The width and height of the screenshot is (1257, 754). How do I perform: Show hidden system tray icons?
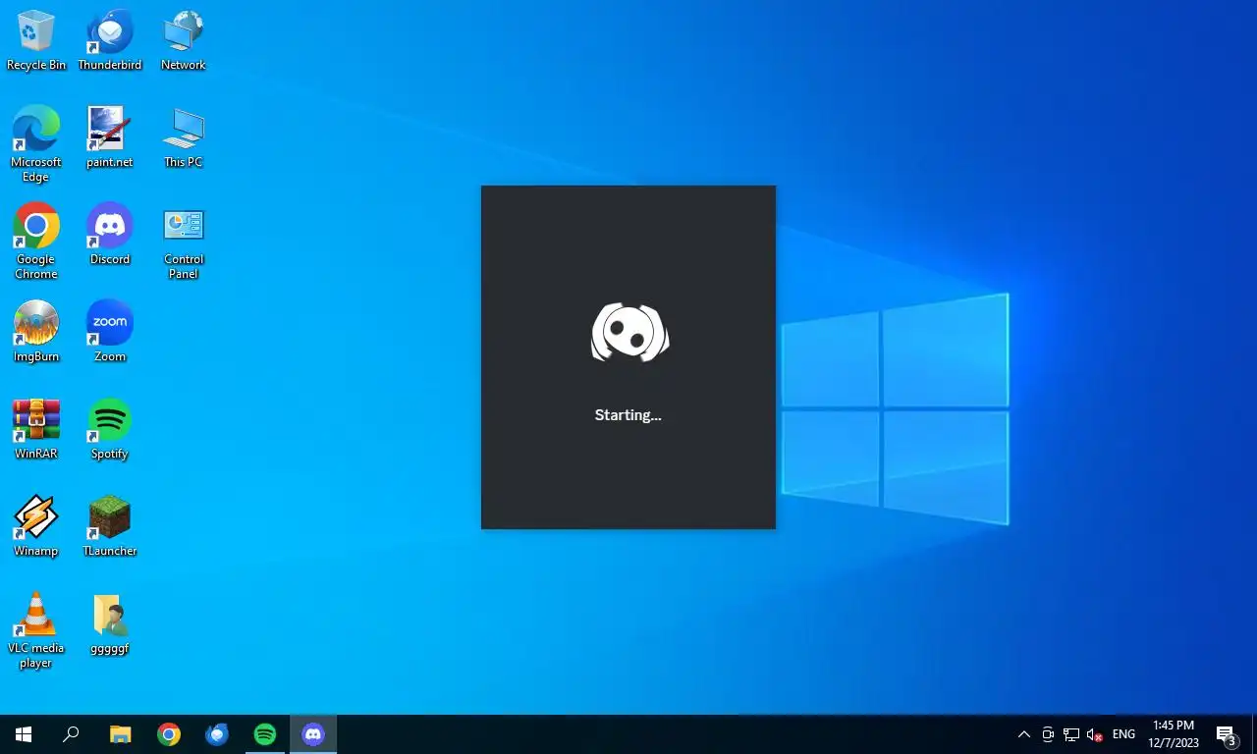[x=1024, y=734]
